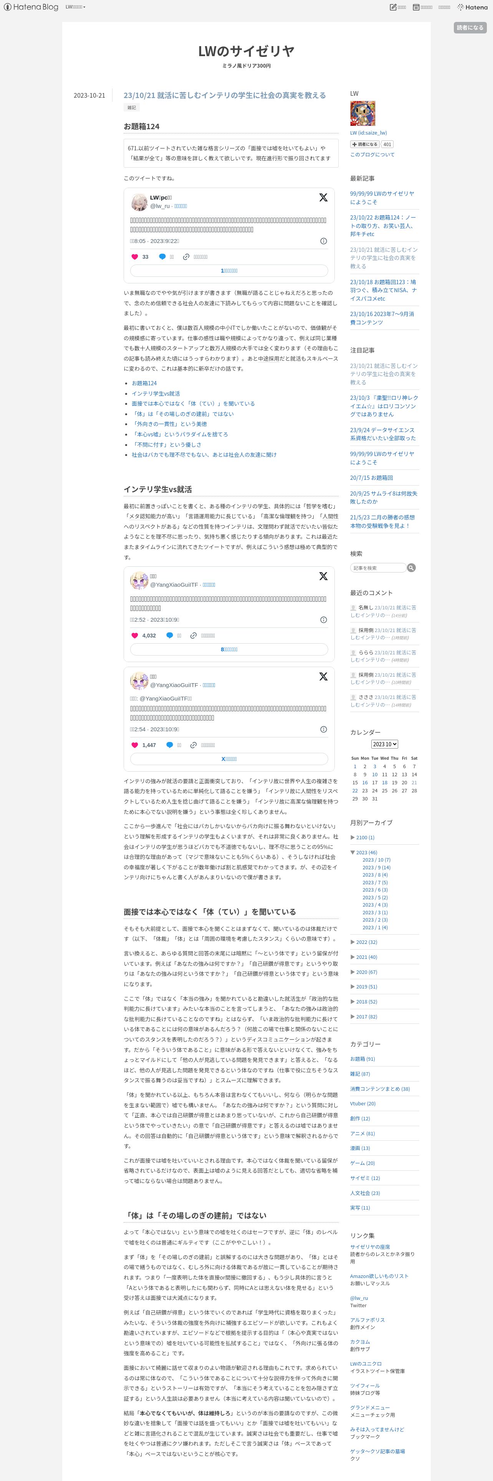The width and height of the screenshot is (493, 1481).
Task: Open the カクヨム link in リンク集
Action: tap(360, 1342)
